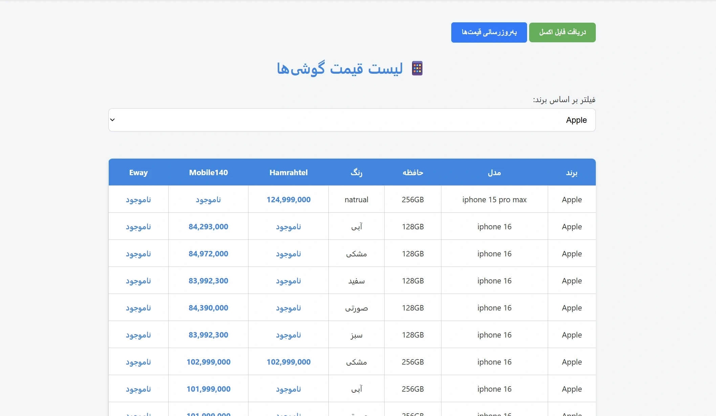Click the 101,999,000 price in آبی 256GB row
This screenshot has width=716, height=416.
(x=209, y=389)
